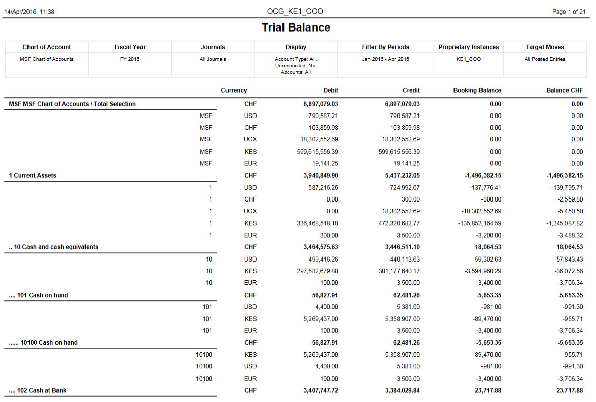Click the 10 Cash and cash equivalents row
The image size is (596, 402).
[53, 247]
